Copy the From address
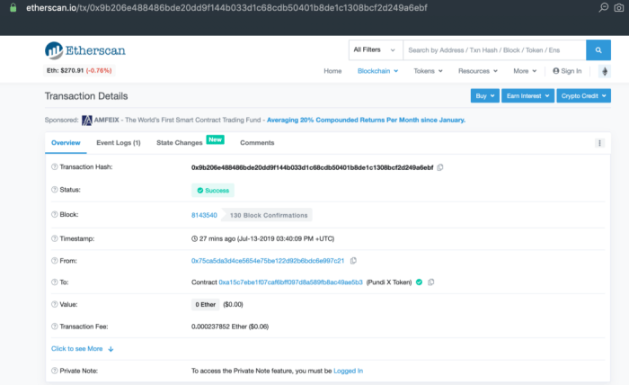 353,260
